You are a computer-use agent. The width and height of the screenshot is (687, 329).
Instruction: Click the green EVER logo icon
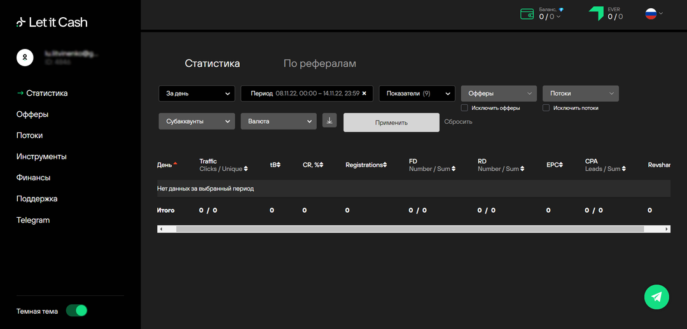595,14
